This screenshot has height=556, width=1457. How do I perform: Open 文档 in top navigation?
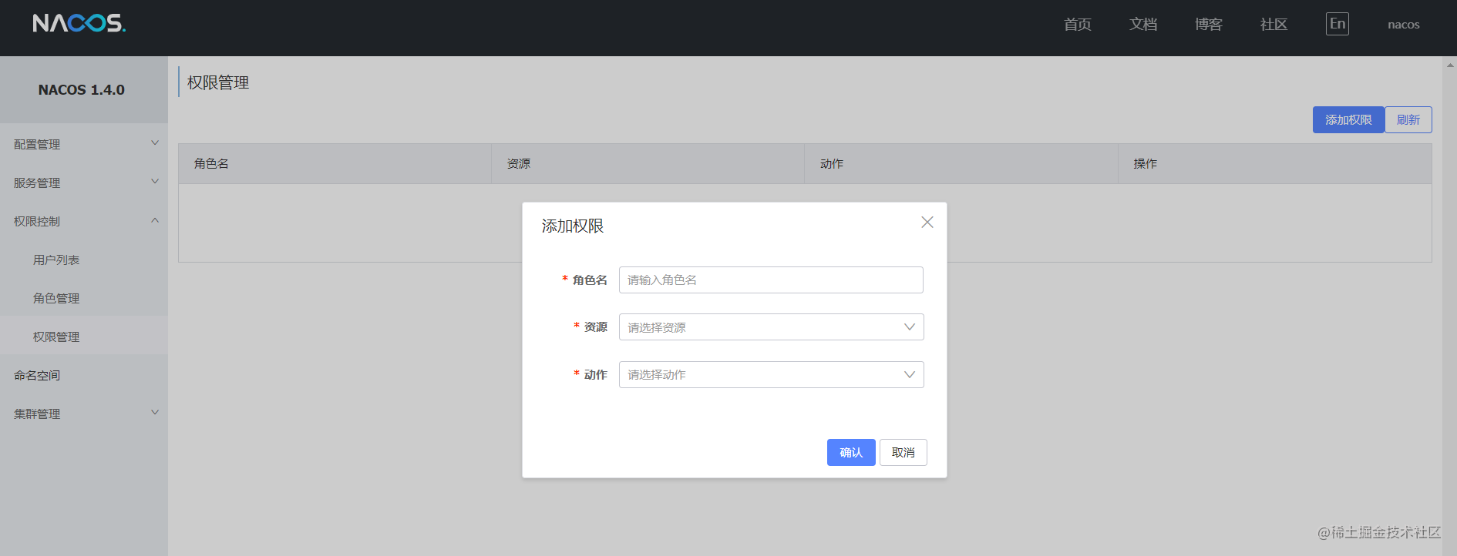pyautogui.click(x=1143, y=25)
